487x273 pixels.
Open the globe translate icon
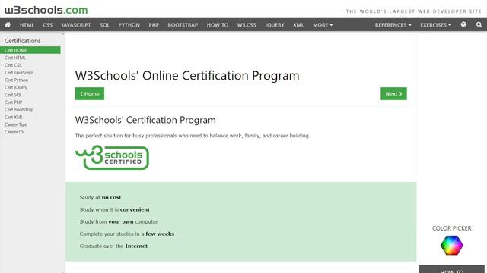tap(463, 24)
